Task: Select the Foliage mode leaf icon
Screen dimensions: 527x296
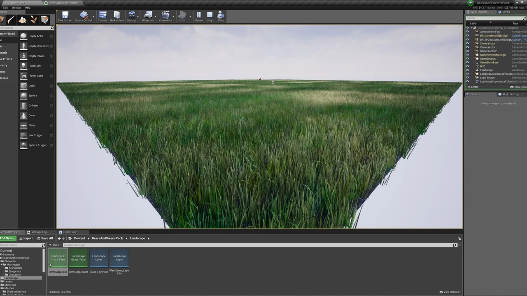Action: pos(33,20)
